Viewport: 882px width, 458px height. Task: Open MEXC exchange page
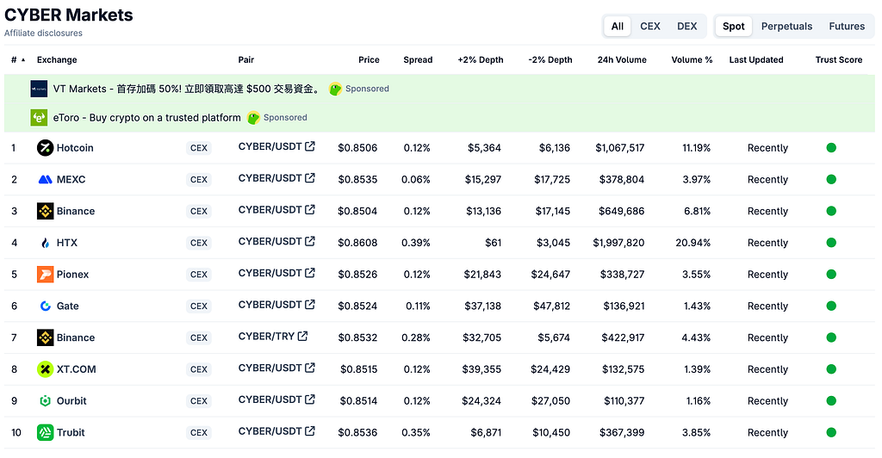71,180
